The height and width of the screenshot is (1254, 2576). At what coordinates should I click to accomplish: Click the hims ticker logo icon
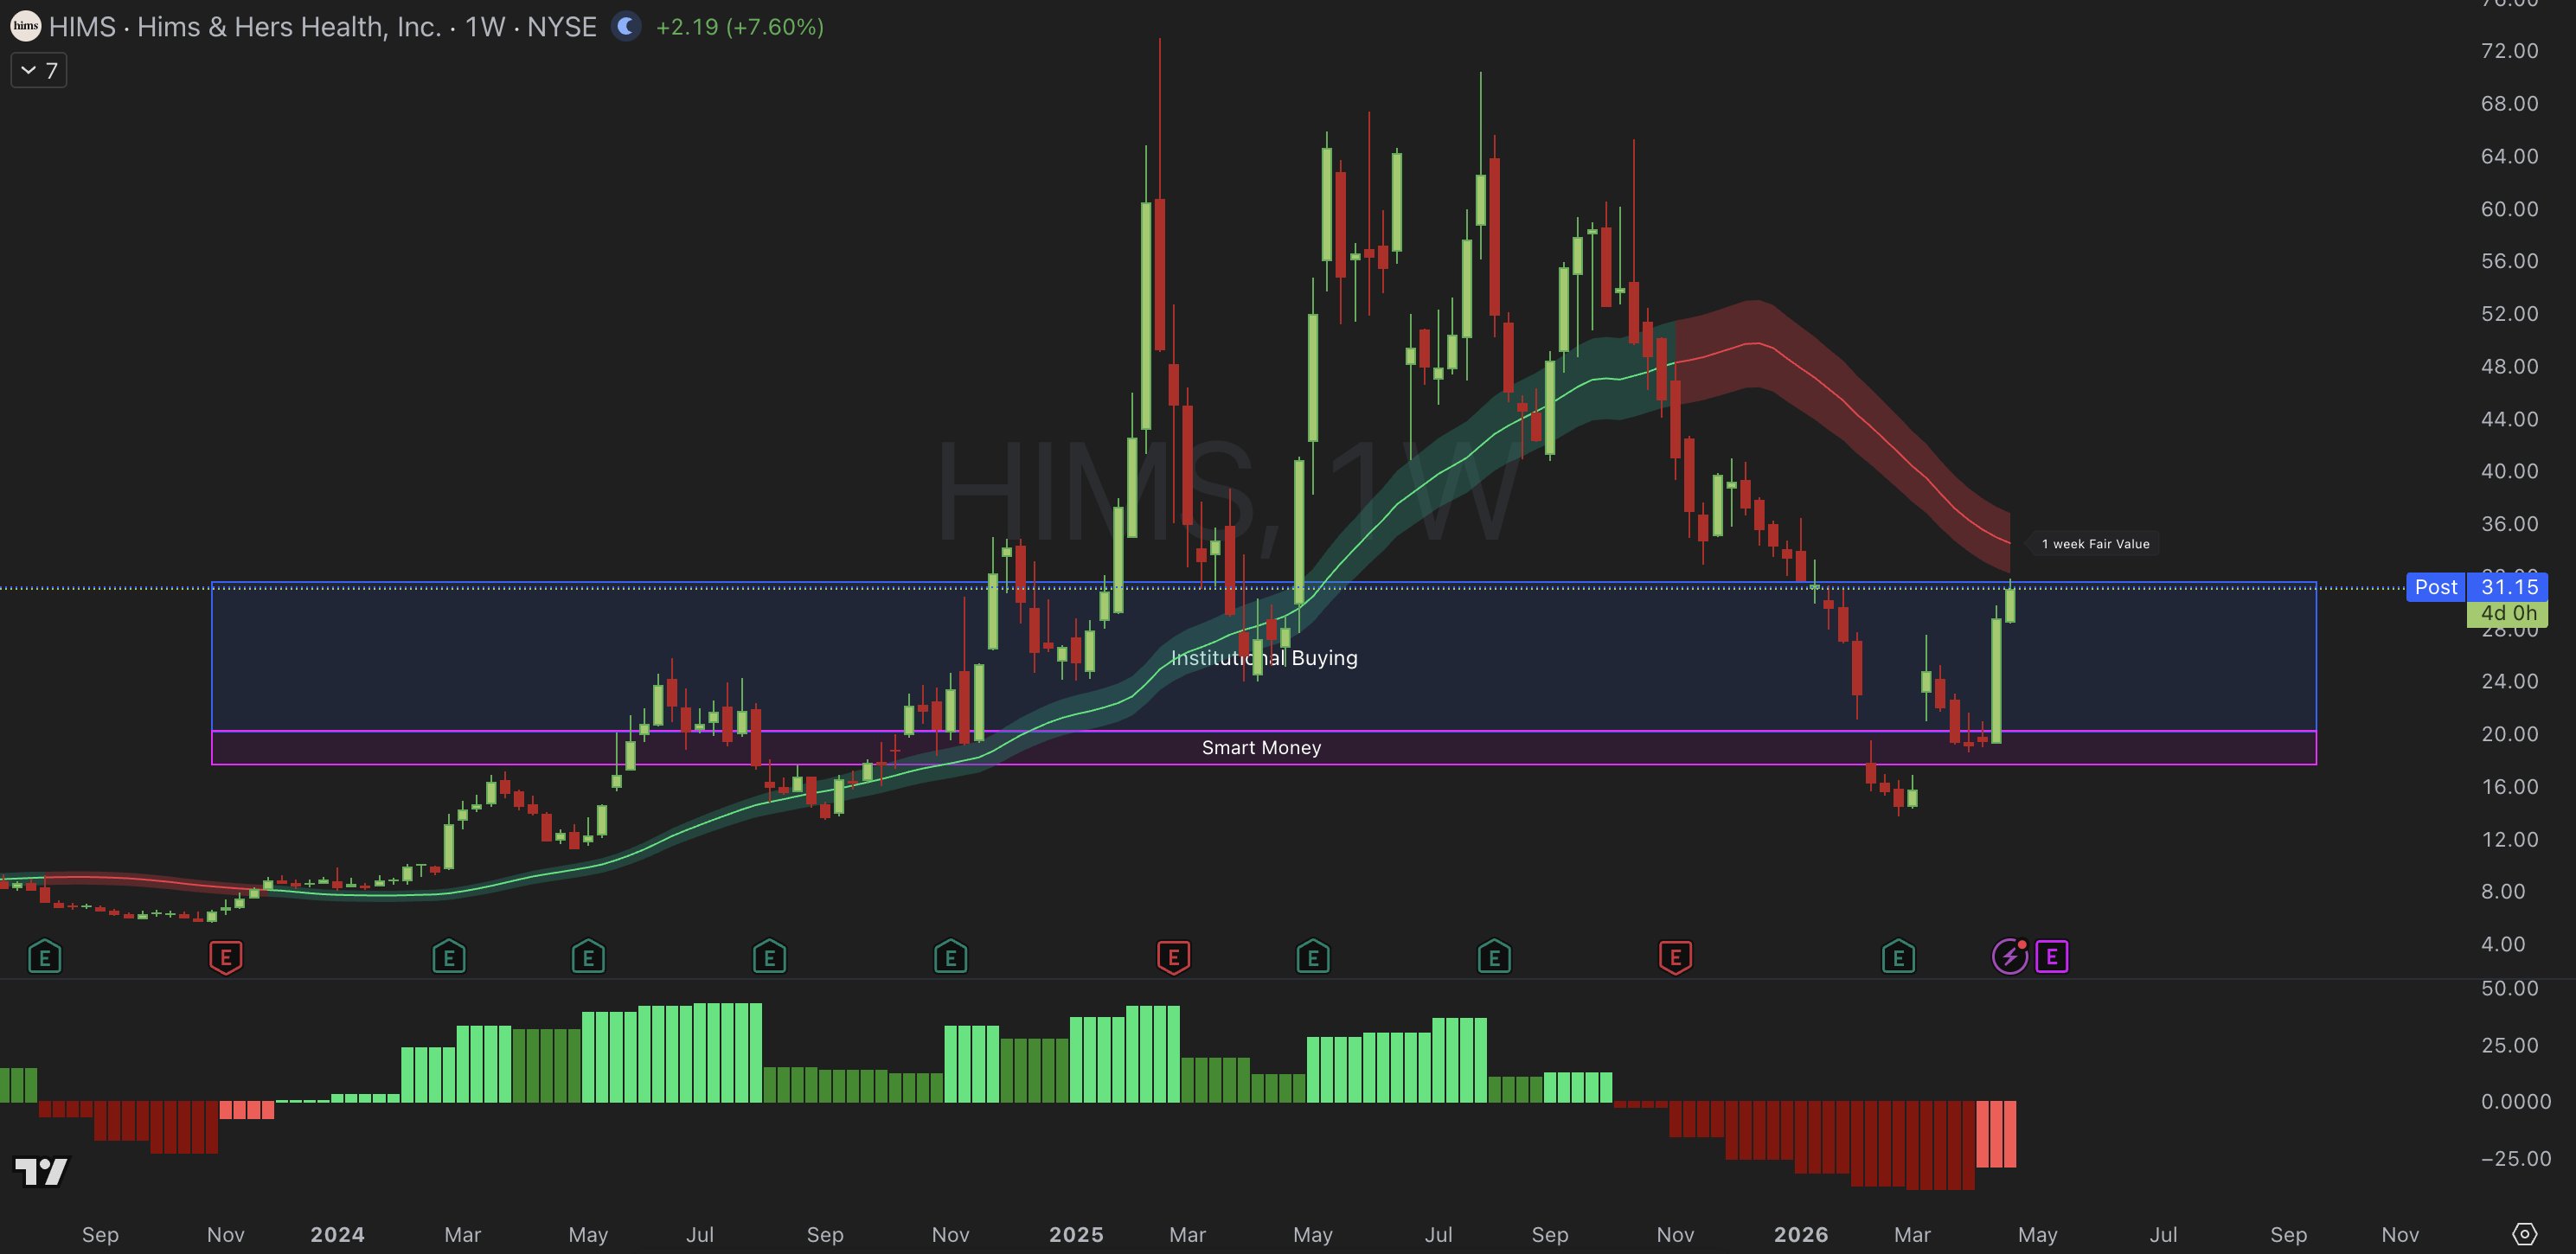25,26
